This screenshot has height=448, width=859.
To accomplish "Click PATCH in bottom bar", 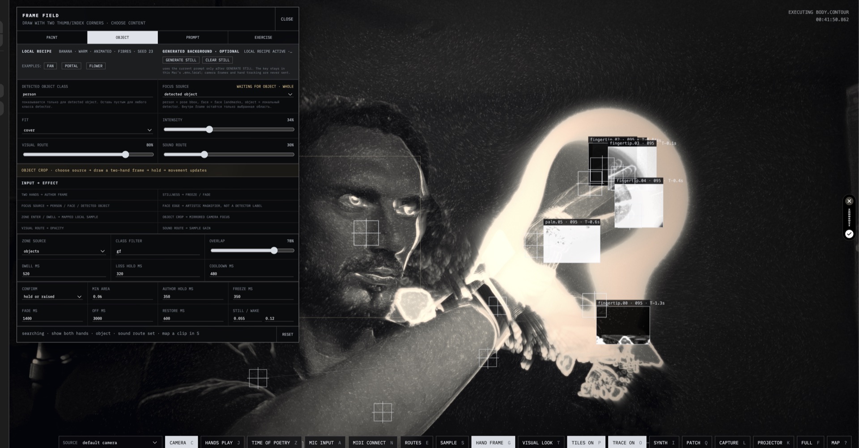I will (697, 443).
